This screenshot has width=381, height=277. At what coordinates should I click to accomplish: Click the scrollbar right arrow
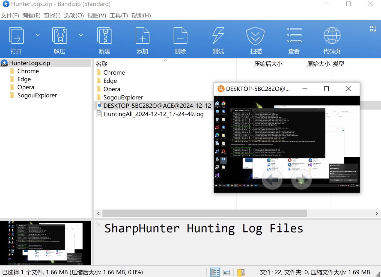tap(377, 213)
